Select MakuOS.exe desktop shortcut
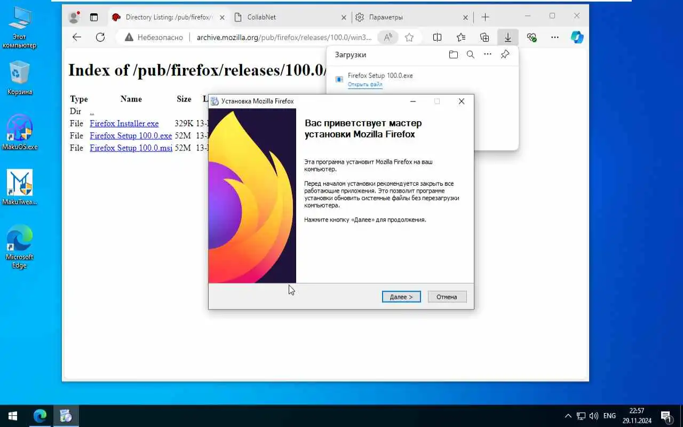This screenshot has height=427, width=683. coord(20,132)
